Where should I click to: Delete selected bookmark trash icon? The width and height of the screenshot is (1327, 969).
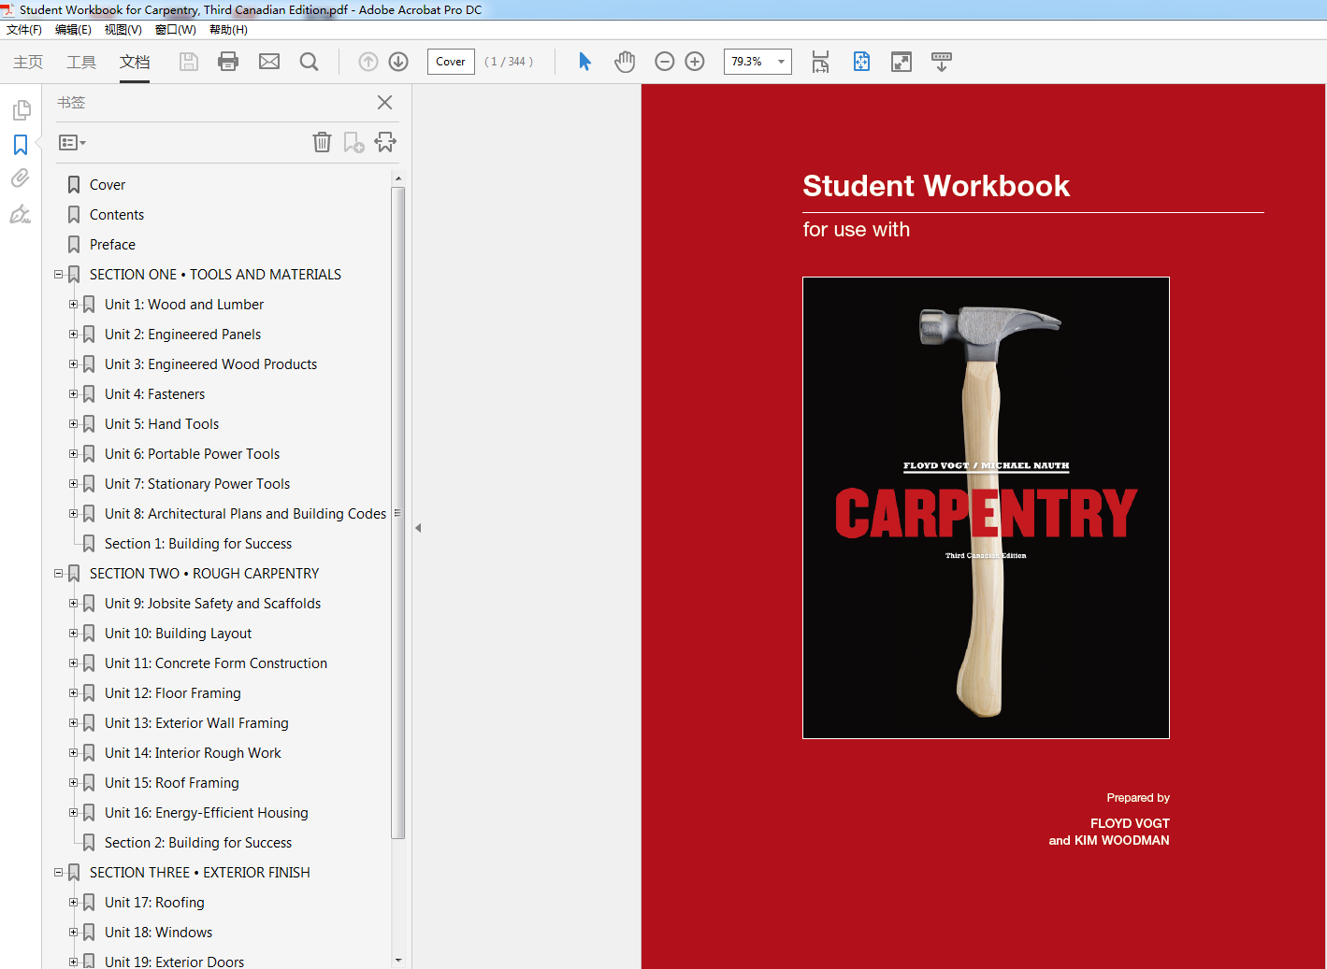[322, 142]
